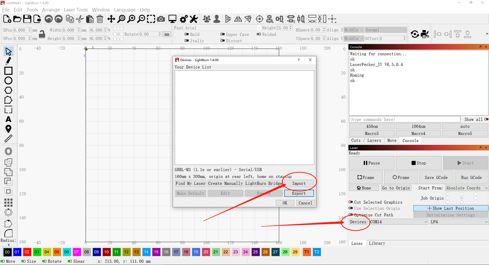Toggle the aspect ratio lock icon
Viewport: 489px width, 265px height.
[x=42, y=34]
